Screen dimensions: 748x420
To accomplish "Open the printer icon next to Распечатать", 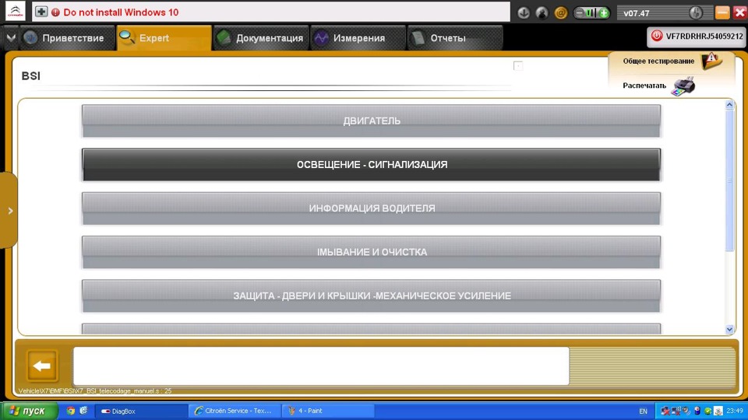I will [683, 86].
